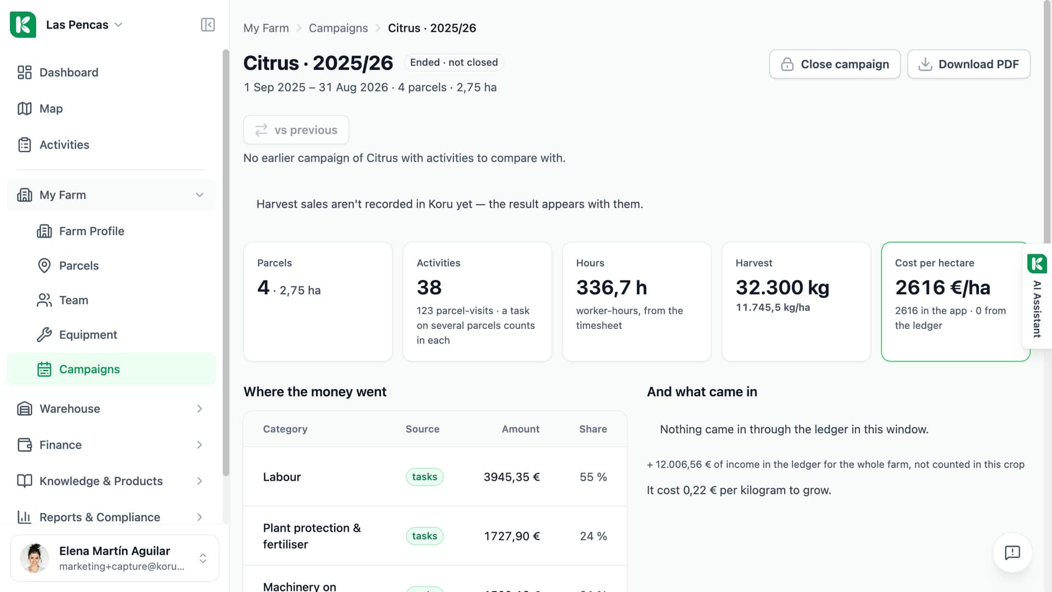1052x592 pixels.
Task: Click the Parcels 4 card
Action: tap(318, 301)
